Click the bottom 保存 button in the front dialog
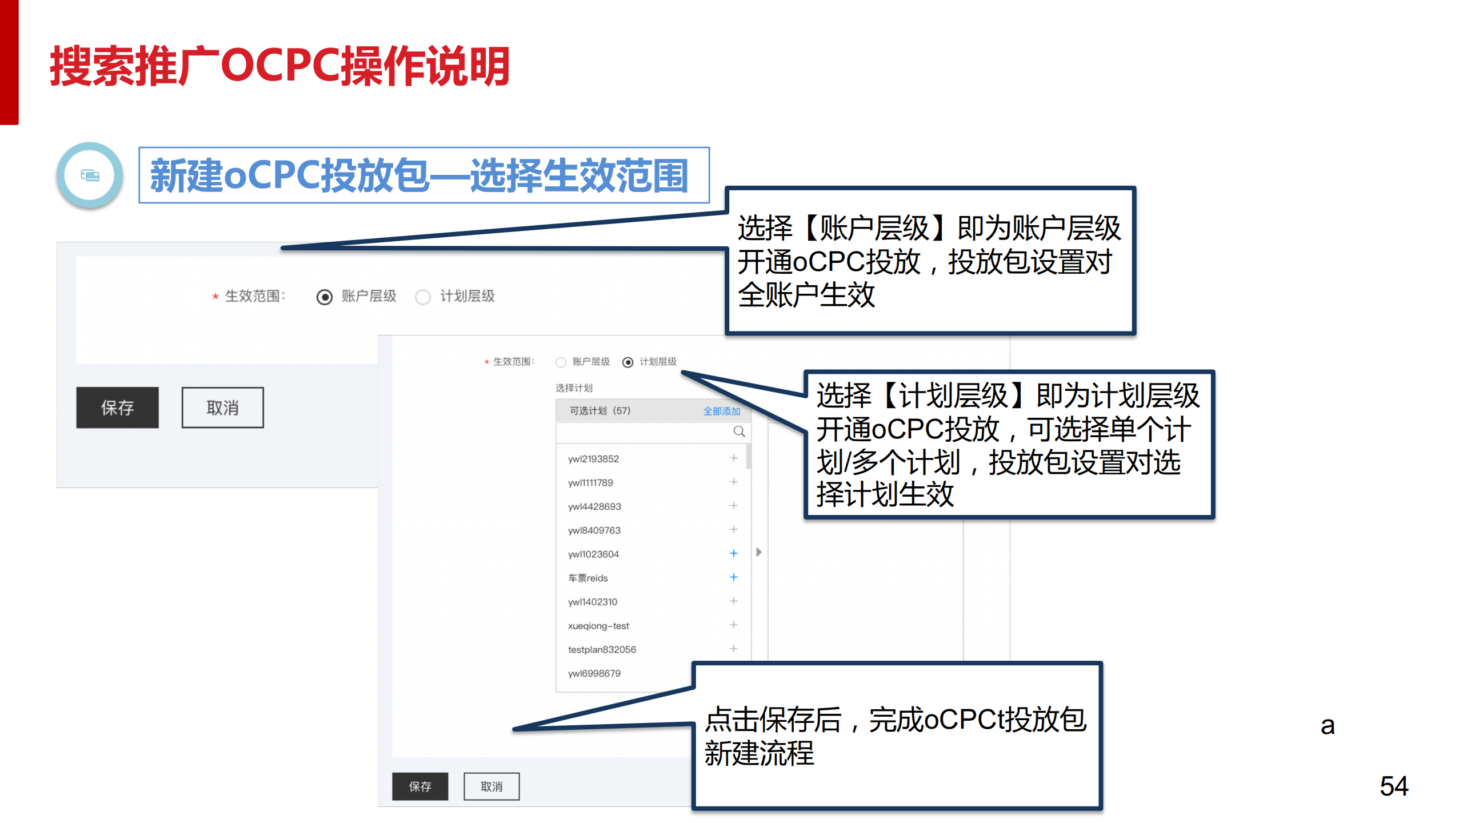This screenshot has width=1463, height=823. (x=420, y=786)
